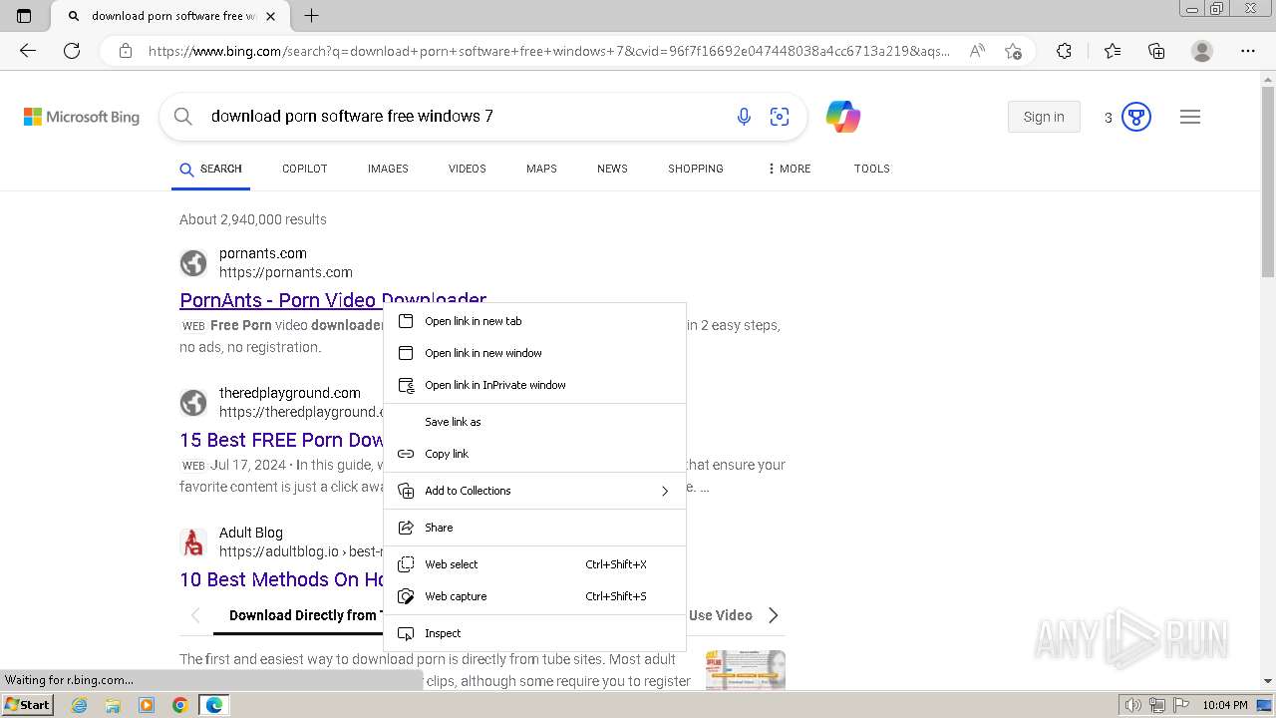Open Bing hamburger settings menu
The height and width of the screenshot is (718, 1276).
(1190, 117)
